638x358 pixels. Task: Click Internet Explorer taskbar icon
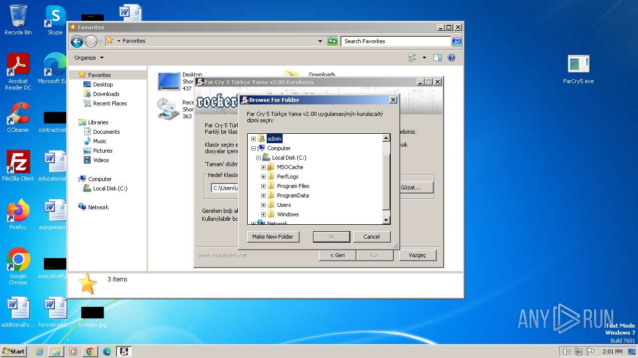(x=39, y=352)
